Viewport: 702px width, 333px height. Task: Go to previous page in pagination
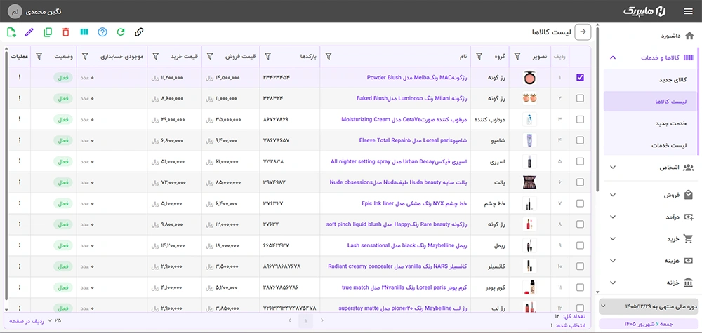[290, 320]
